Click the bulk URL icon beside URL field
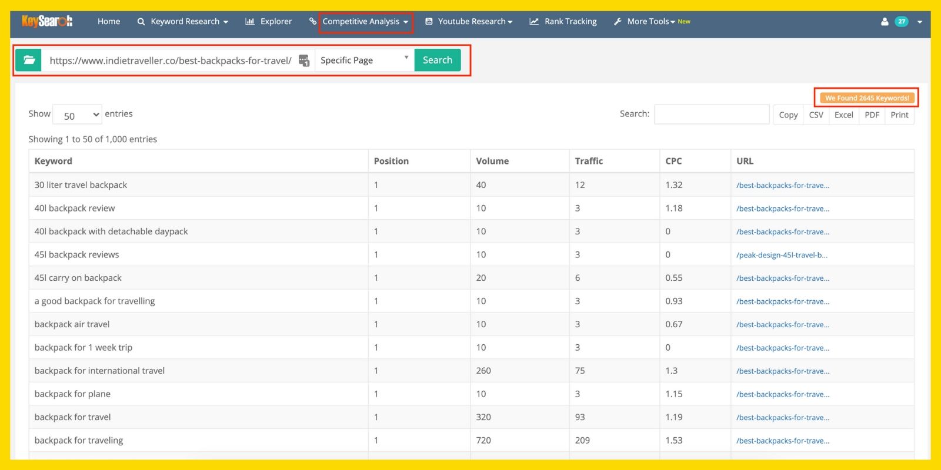 point(304,61)
